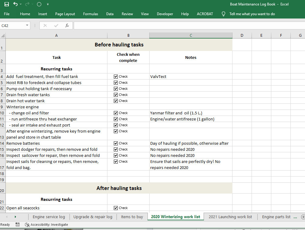Screen dimensions: 305x230
Task: Click Accessibility: Investigate in status bar
Action: pos(46,225)
